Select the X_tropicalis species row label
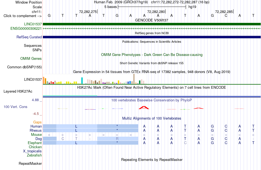 tap(32, 151)
